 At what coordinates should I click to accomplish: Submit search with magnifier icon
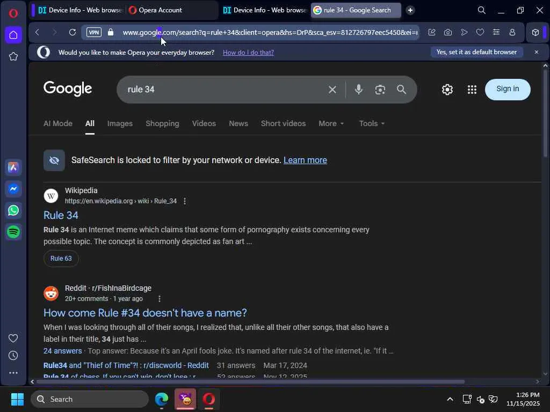(401, 90)
